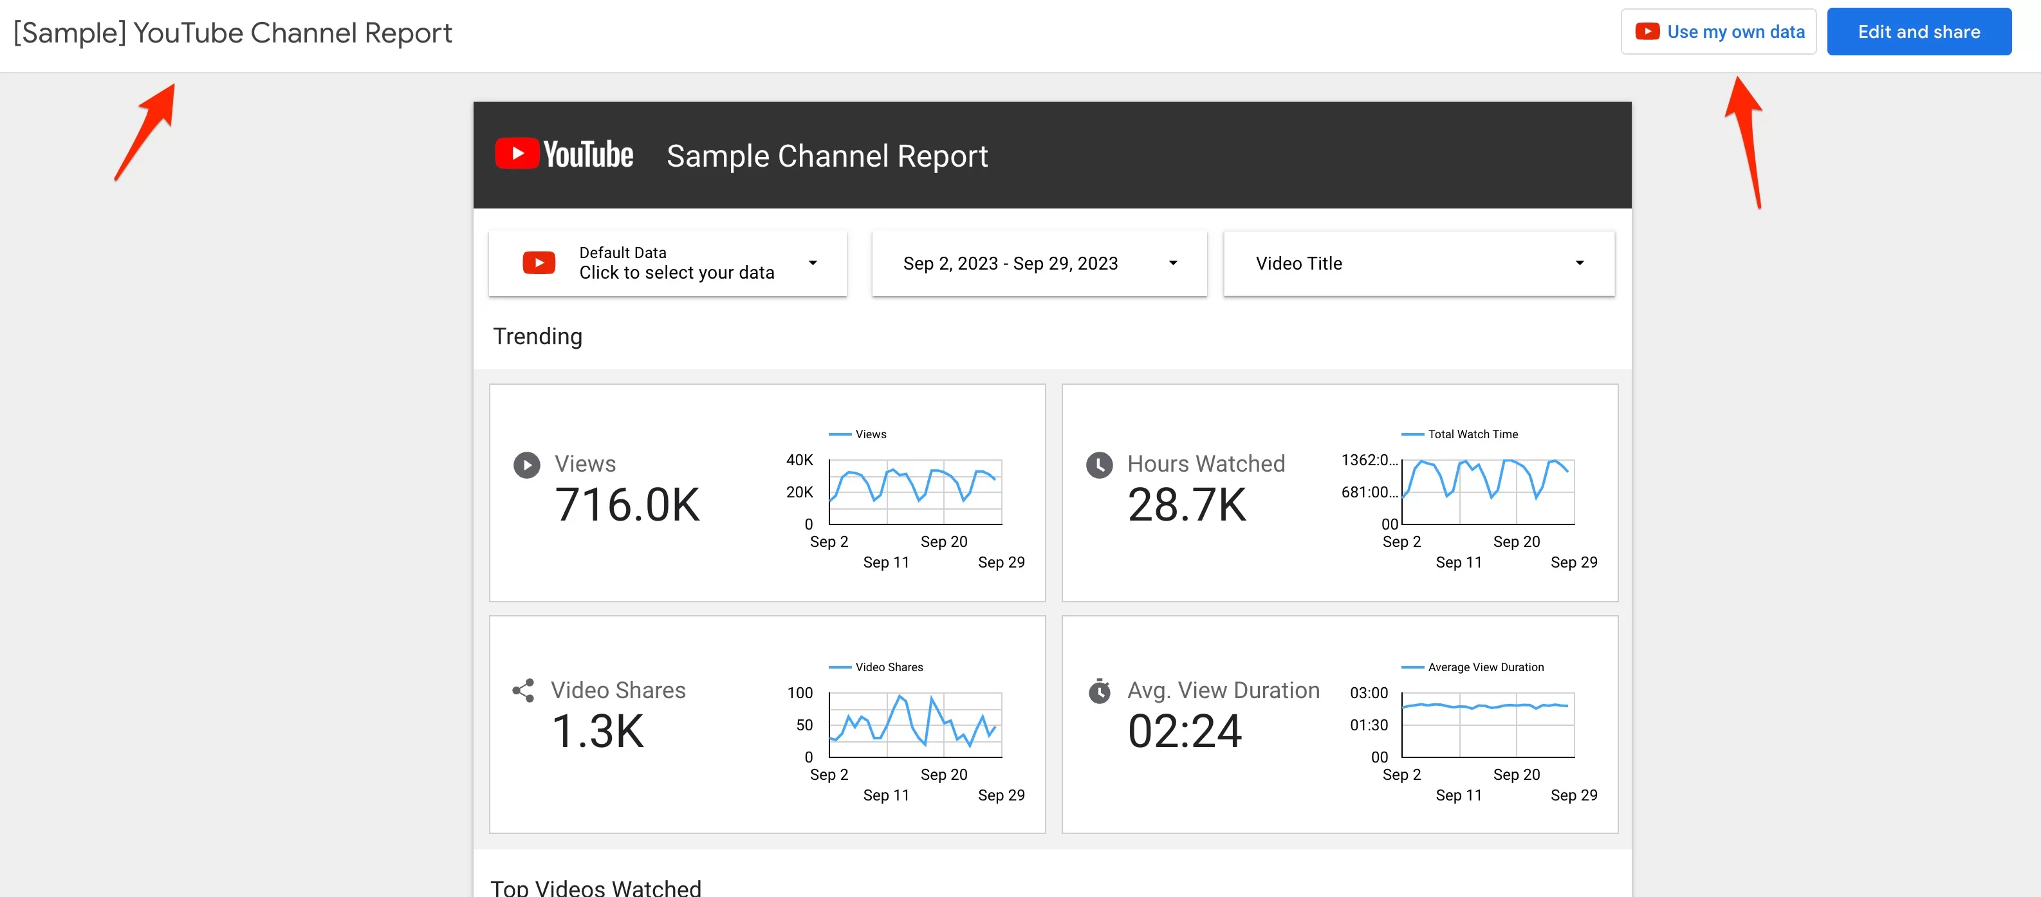Click the Views card label
Screen dimensions: 2041x897
(x=585, y=463)
